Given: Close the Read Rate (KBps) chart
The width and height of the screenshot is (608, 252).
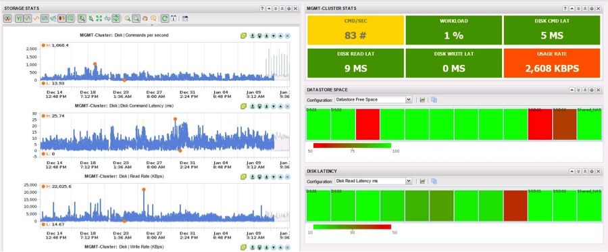Looking at the screenshot, I should coord(287,177).
